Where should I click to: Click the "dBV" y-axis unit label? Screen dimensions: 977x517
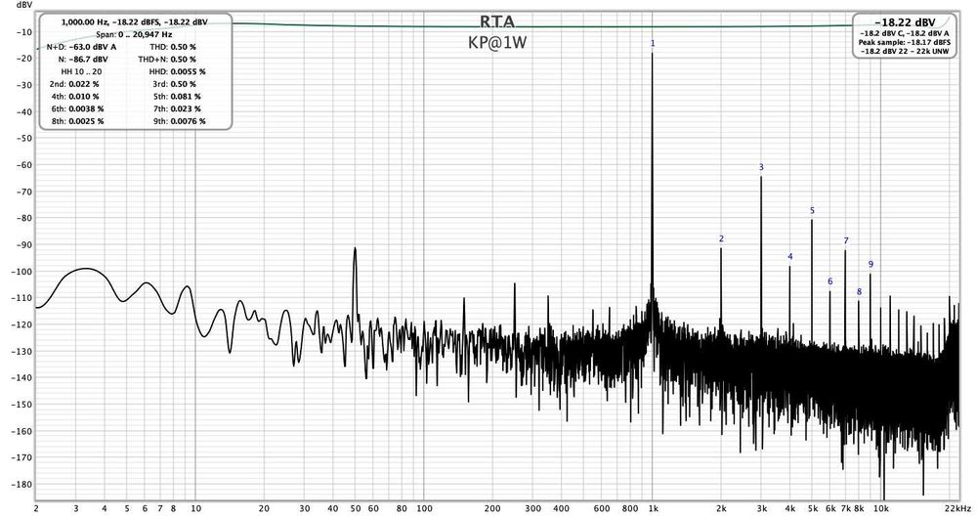[x=23, y=4]
